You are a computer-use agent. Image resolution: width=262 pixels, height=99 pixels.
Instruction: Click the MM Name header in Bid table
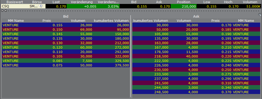(x=16, y=21)
